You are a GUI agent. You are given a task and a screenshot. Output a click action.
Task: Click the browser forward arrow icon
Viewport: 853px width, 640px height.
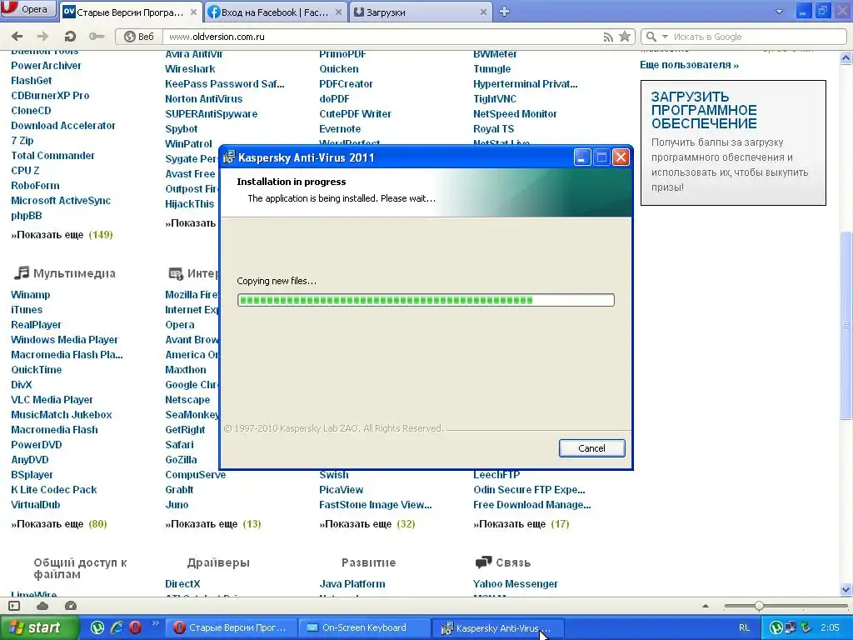[42, 37]
